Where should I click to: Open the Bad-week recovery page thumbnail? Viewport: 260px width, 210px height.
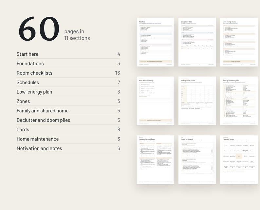pos(155,101)
